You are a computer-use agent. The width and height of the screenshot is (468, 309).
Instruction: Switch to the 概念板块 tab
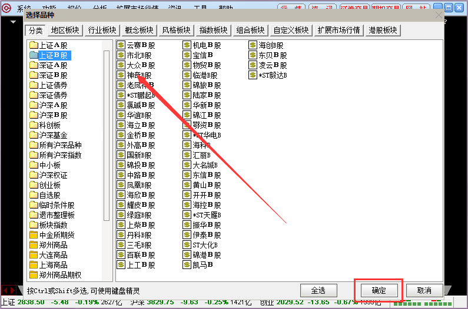pos(139,31)
